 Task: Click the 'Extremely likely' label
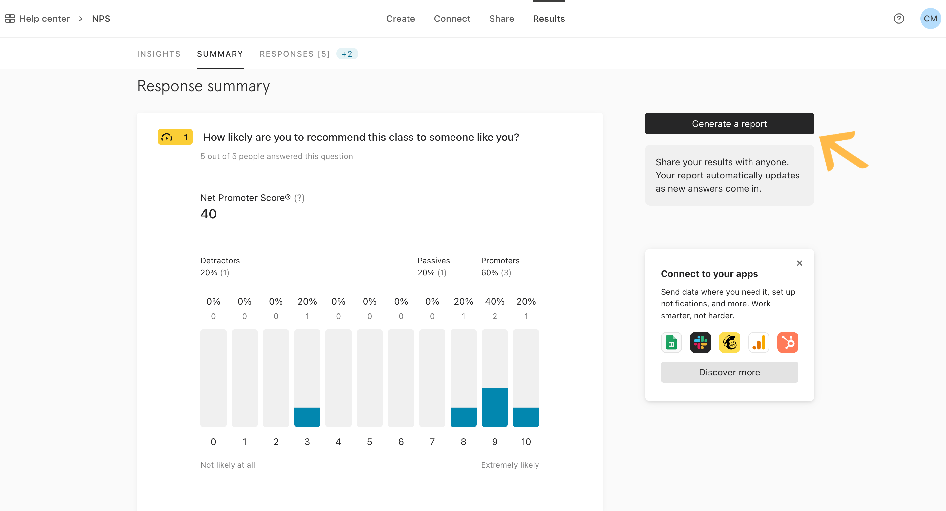[510, 465]
